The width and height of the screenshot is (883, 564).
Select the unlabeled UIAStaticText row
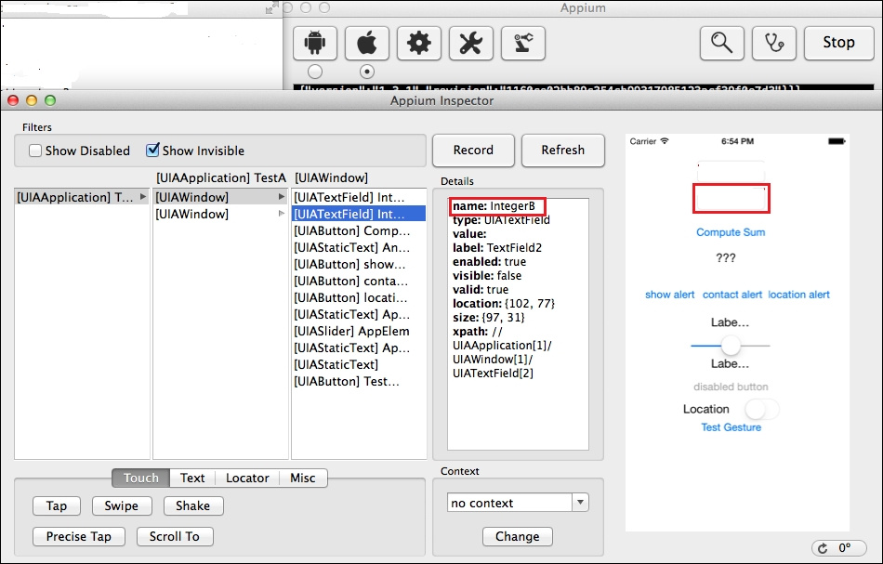[x=359, y=364]
